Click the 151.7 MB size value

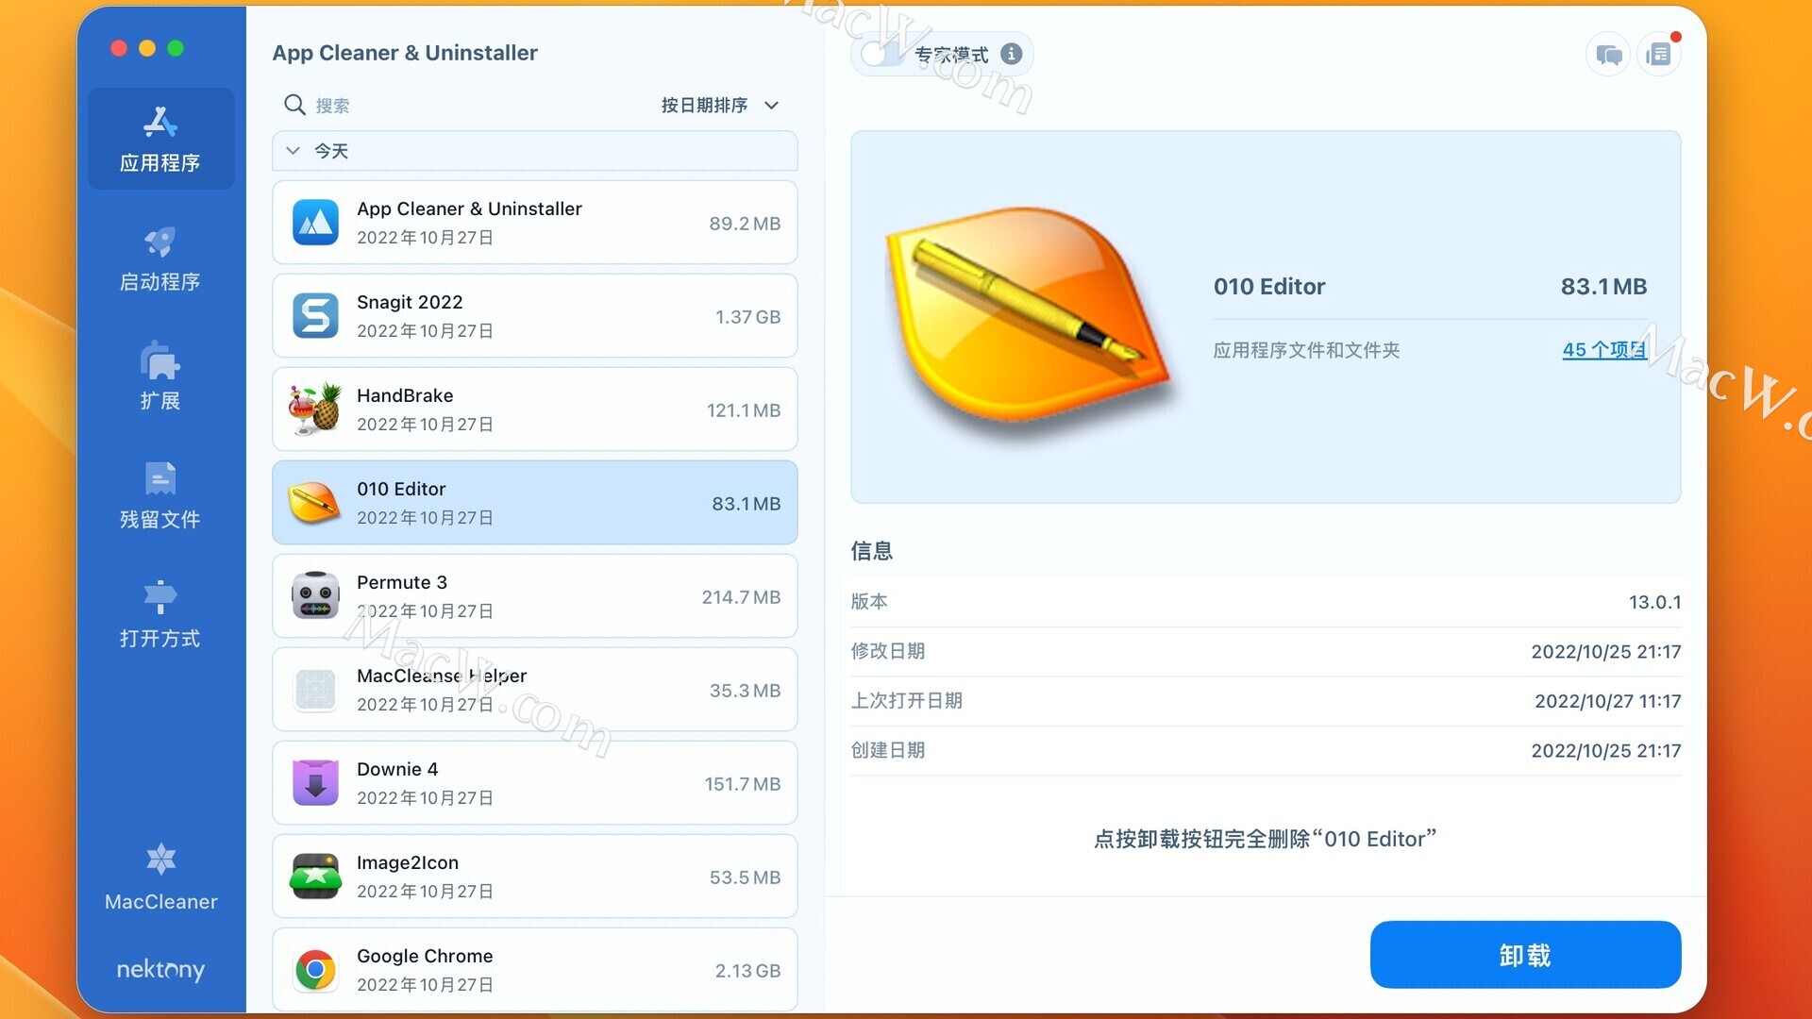[x=743, y=784]
